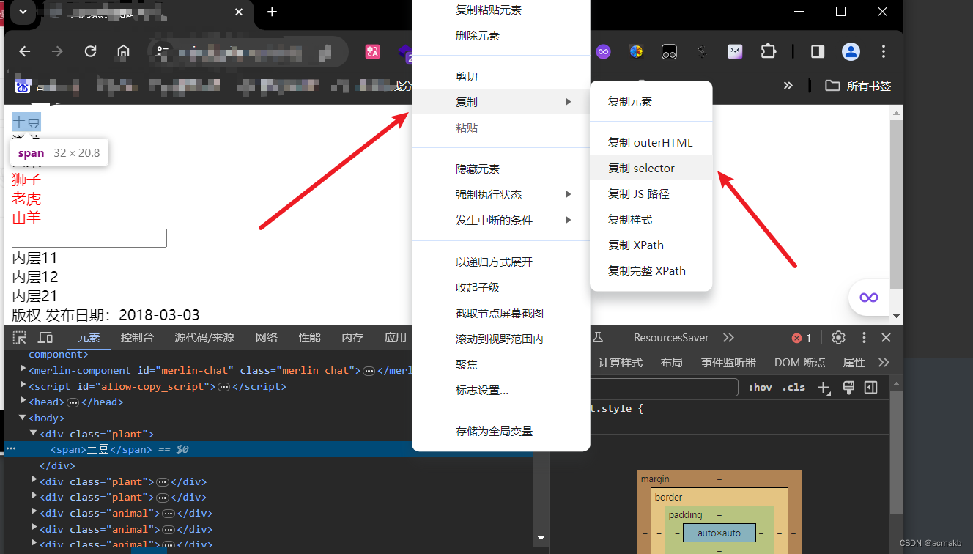Choose 复制 XPath from the submenu
This screenshot has height=554, width=973.
(651, 245)
